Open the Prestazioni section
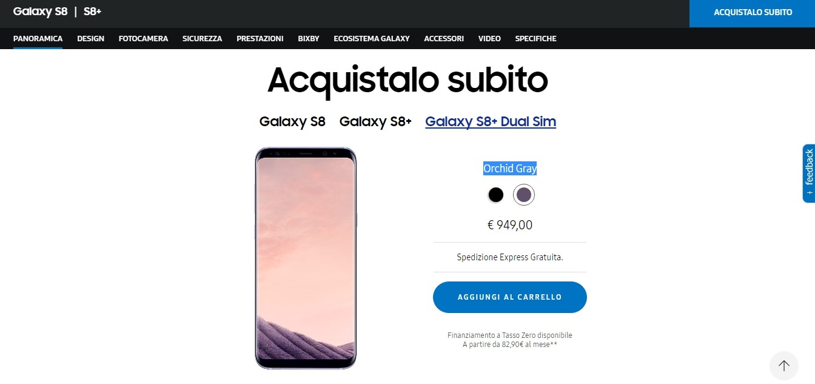This screenshot has height=384, width=815. (x=260, y=38)
